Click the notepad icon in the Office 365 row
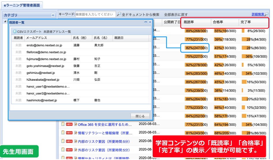 click(63, 124)
